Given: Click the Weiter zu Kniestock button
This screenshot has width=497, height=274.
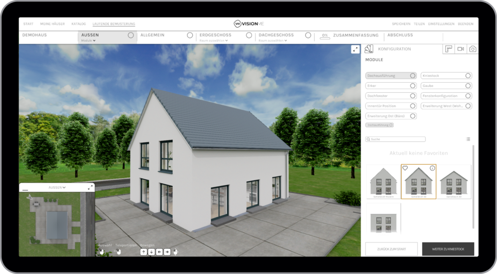Looking at the screenshot, I should click(x=447, y=249).
